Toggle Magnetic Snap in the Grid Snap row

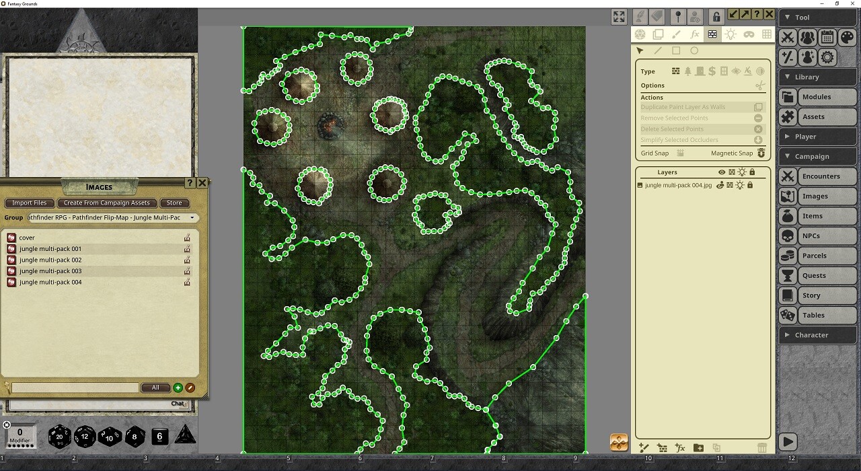tap(761, 153)
